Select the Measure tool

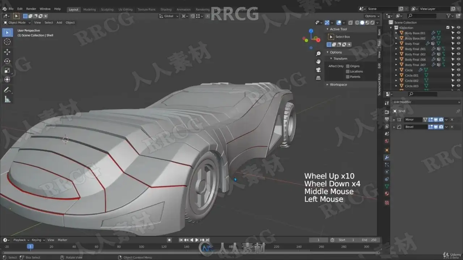[7, 99]
